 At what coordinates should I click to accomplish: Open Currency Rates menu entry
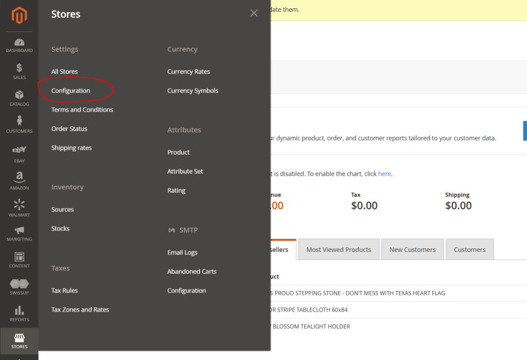(188, 72)
